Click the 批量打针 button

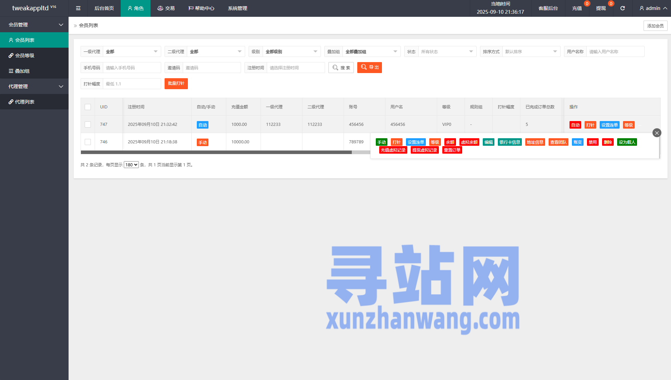tap(176, 83)
